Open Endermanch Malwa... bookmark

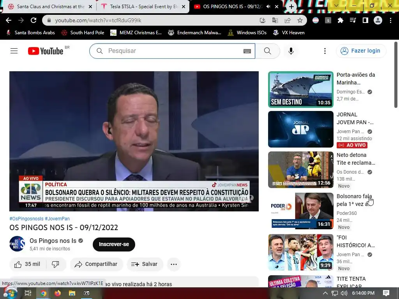[x=195, y=33]
